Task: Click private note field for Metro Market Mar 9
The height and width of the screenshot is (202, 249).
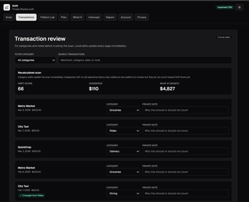Action: (x=185, y=110)
